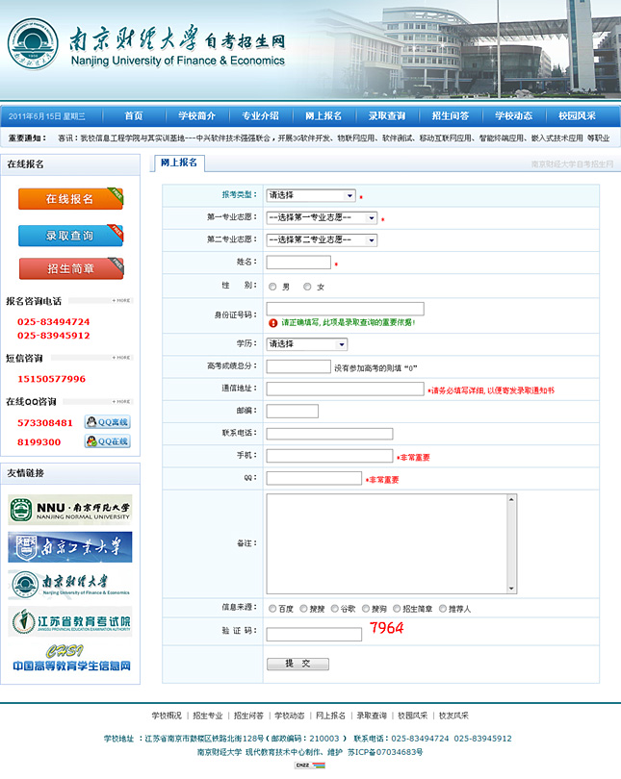Click the CNZZ statistics icon in footer
621x779 pixels.
(310, 766)
